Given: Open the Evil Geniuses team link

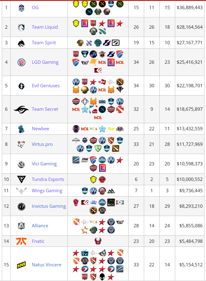Looking at the screenshot, I should click(x=46, y=86).
